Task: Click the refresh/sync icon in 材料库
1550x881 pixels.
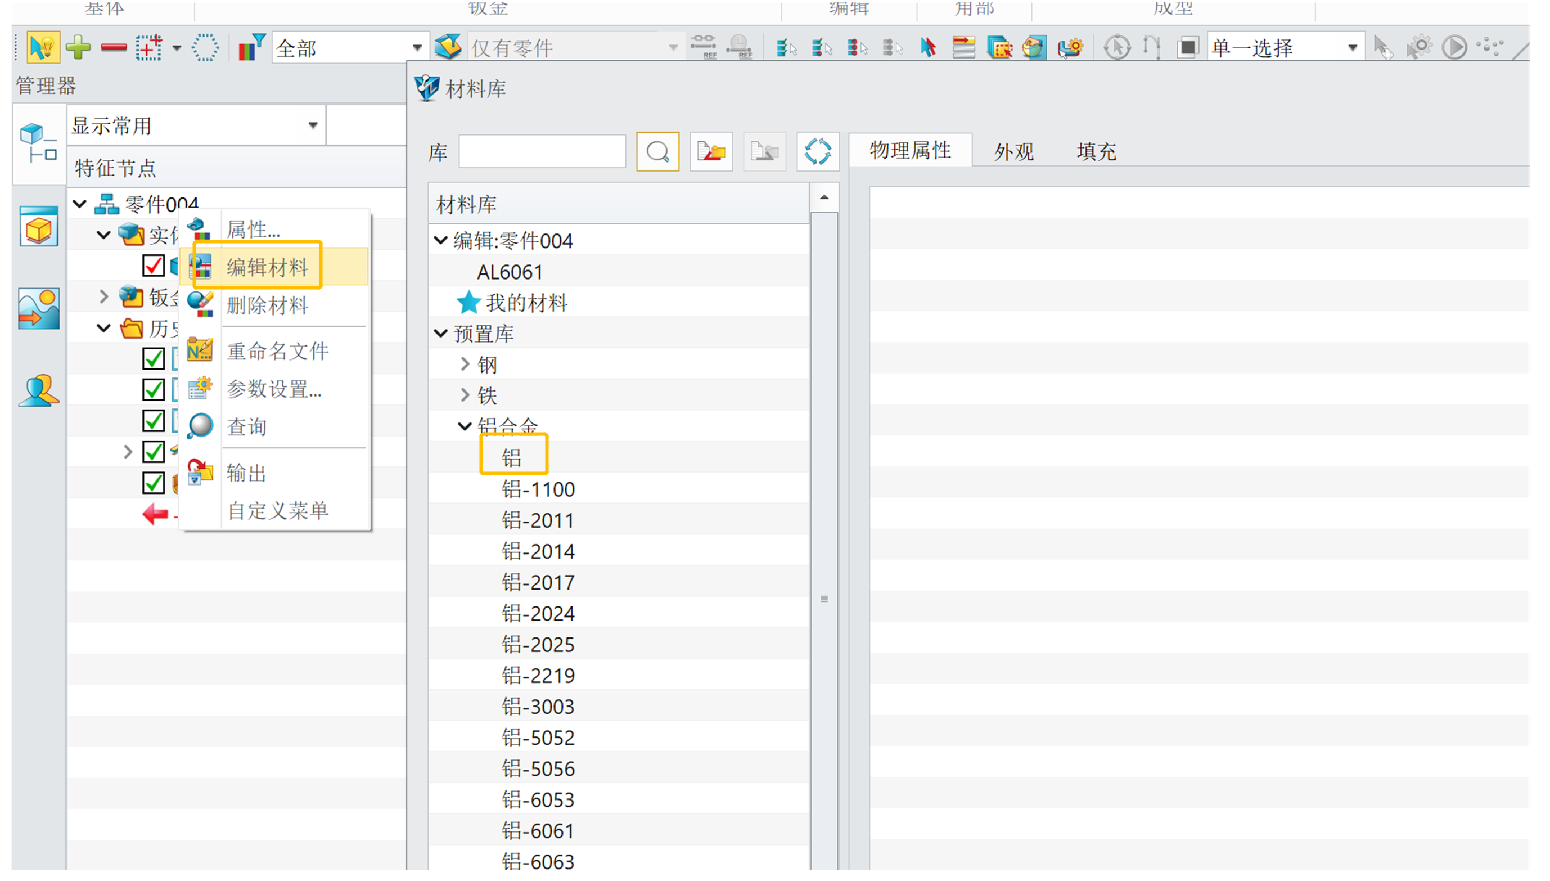Action: coord(822,151)
